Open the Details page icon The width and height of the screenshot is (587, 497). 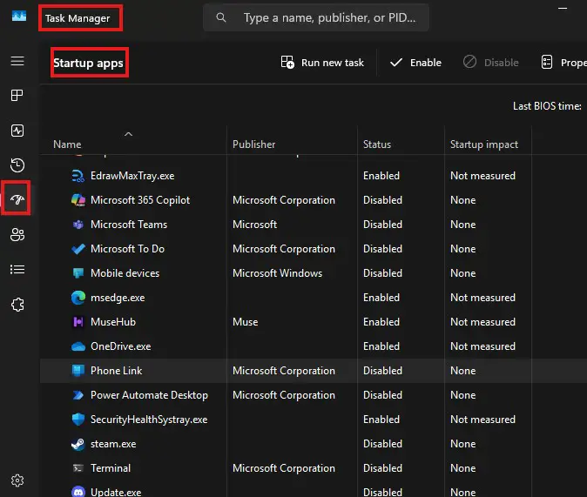[x=17, y=269]
